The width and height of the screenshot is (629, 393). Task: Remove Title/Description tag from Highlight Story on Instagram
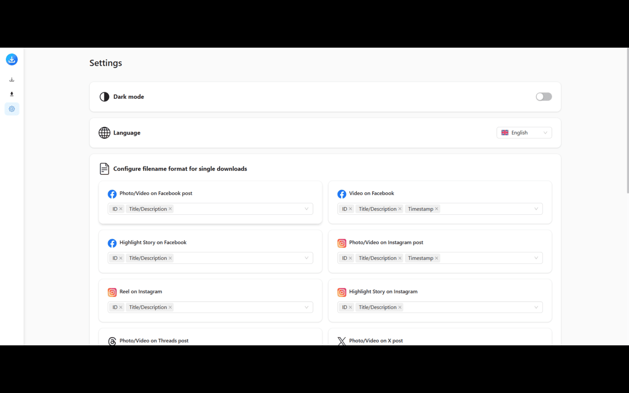[x=400, y=307]
